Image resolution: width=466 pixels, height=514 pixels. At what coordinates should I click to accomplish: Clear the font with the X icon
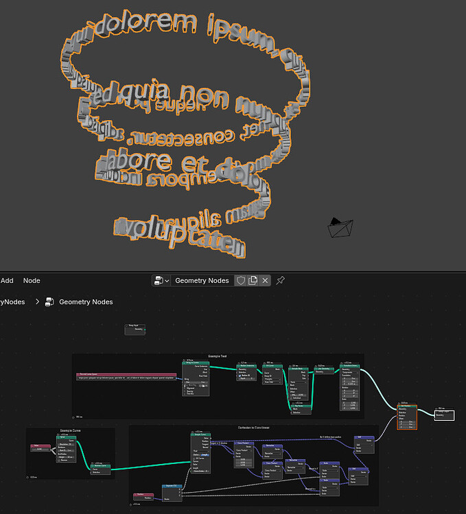coord(207,386)
